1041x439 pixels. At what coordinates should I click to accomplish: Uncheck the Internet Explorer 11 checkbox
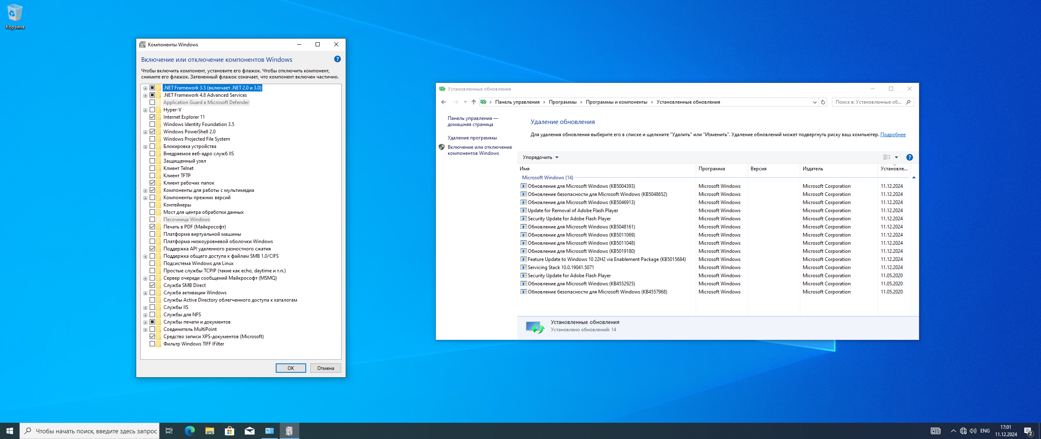[152, 117]
